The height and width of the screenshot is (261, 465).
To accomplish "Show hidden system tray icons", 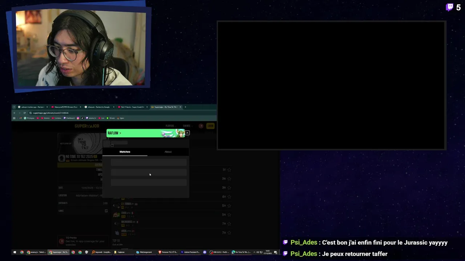I will pos(254,252).
